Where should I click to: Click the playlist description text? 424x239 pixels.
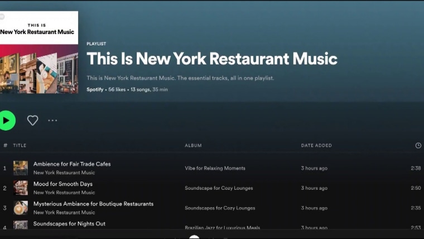[x=180, y=78]
